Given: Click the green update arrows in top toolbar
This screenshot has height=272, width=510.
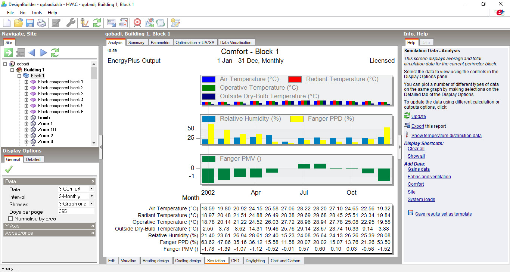Looking at the screenshot, I should coord(97,23).
